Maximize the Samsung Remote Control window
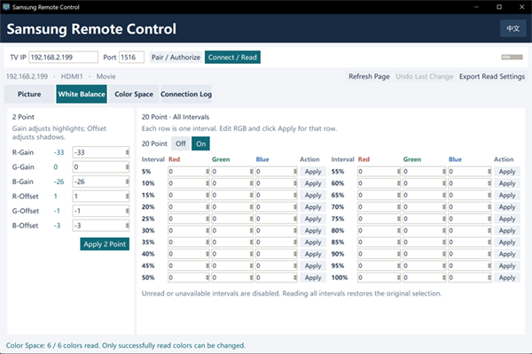 pos(499,7)
